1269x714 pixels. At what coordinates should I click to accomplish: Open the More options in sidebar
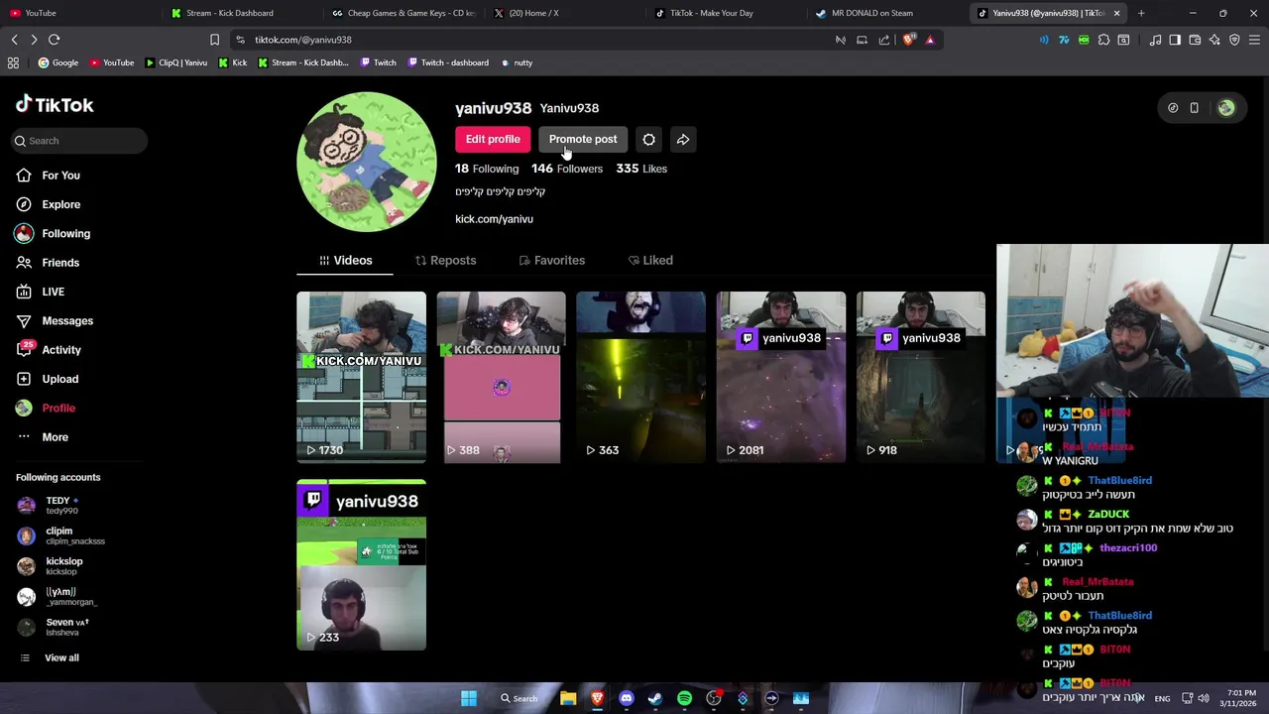42,437
